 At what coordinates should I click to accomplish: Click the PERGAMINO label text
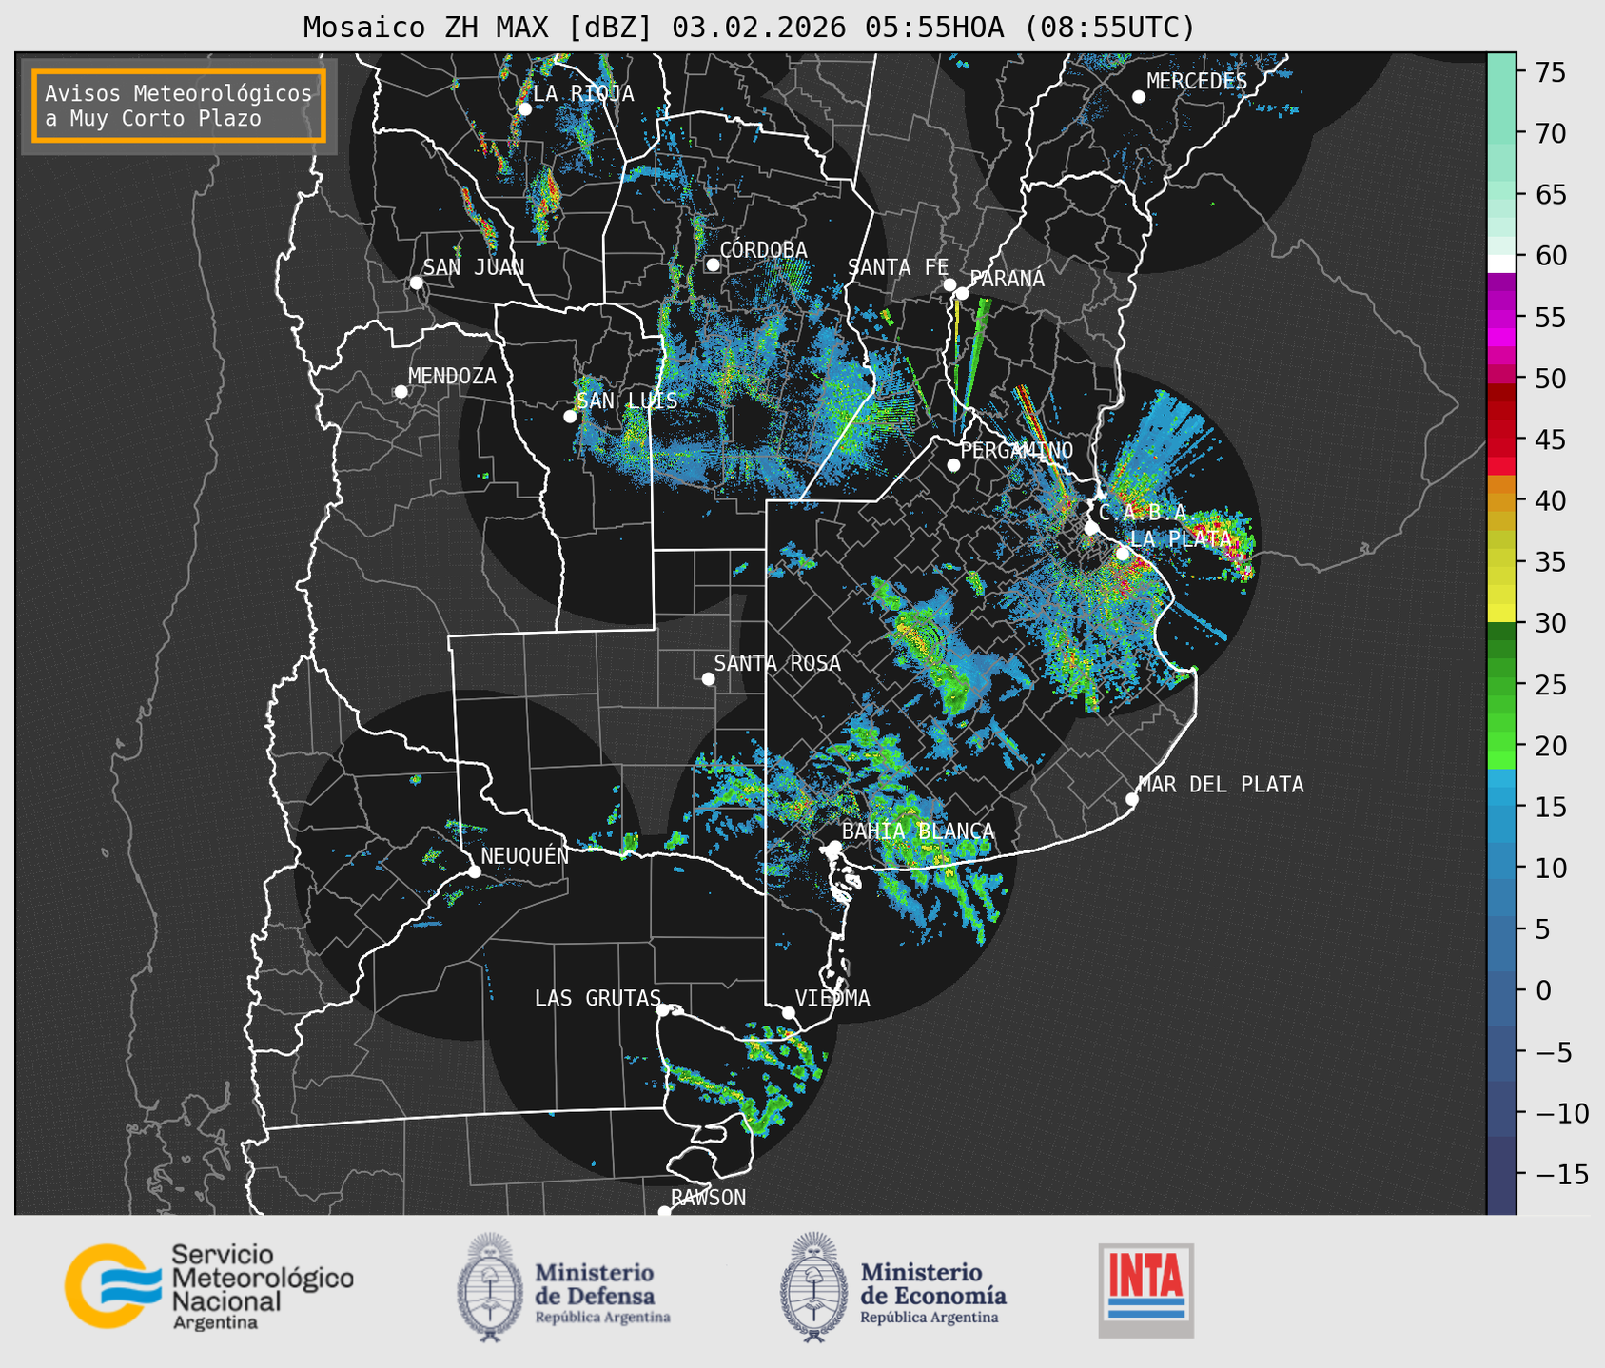(1017, 450)
